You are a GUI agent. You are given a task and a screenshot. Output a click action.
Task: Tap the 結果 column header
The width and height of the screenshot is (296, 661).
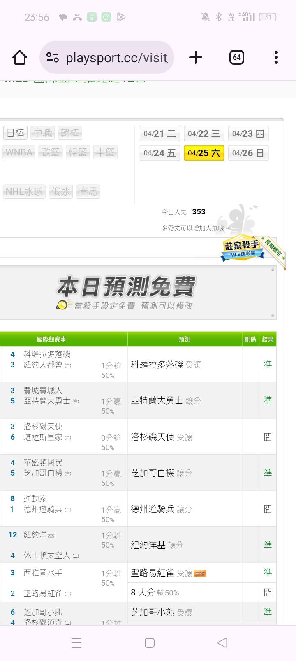pyautogui.click(x=268, y=339)
